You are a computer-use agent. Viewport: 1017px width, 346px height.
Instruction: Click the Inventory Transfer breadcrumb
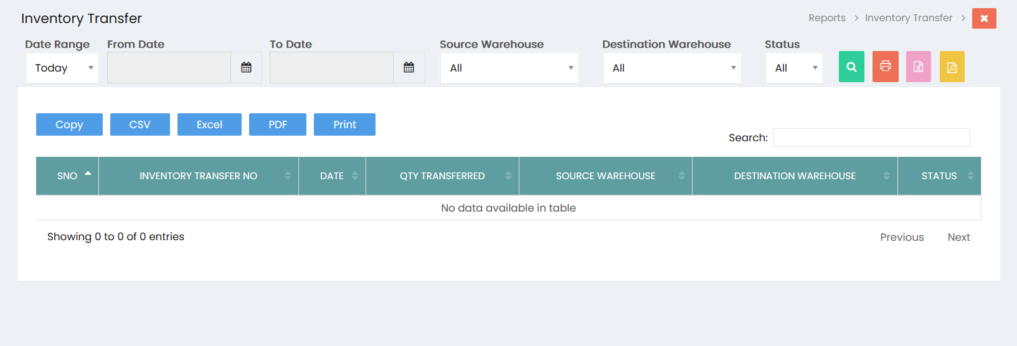tap(909, 18)
